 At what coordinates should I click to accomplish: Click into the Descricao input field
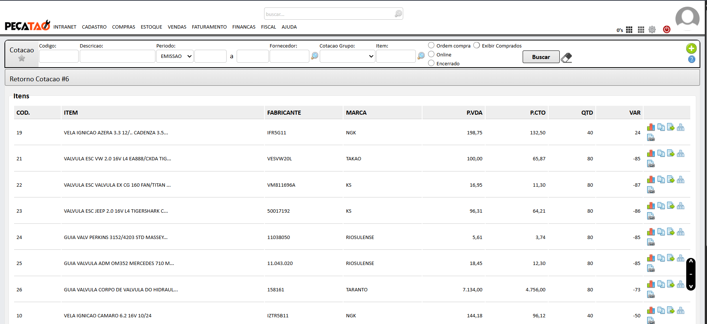pyautogui.click(x=117, y=56)
